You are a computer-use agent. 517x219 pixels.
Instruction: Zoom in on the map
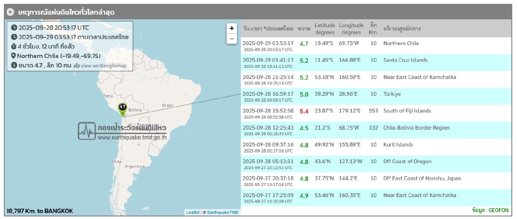pyautogui.click(x=232, y=28)
